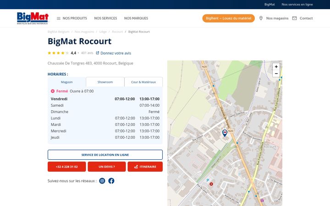The width and height of the screenshot is (330, 206).
Task: Click the Mardi hours row
Action: tap(105, 125)
